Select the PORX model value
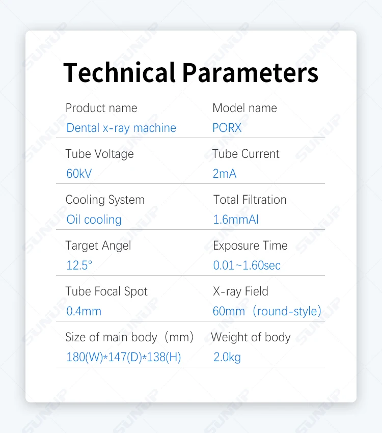Screen dimensions: 382x433 [227, 128]
